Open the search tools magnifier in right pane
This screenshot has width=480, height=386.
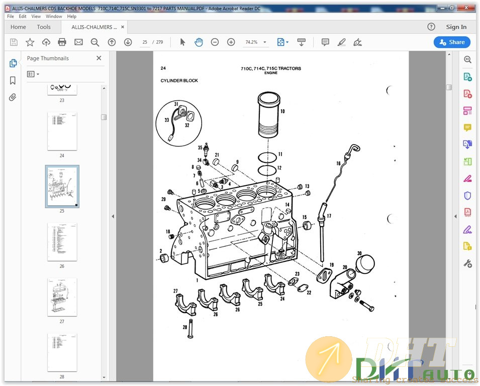(x=467, y=59)
